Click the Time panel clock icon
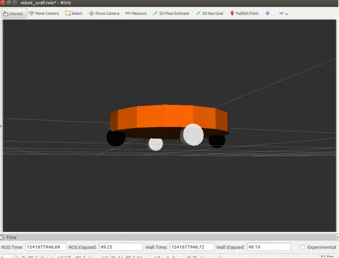Image resolution: width=339 pixels, height=258 pixels. point(2,238)
